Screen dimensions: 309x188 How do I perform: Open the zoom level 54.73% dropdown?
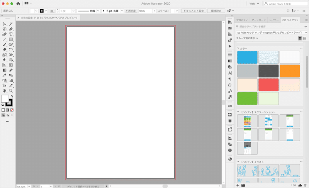coord(29,186)
